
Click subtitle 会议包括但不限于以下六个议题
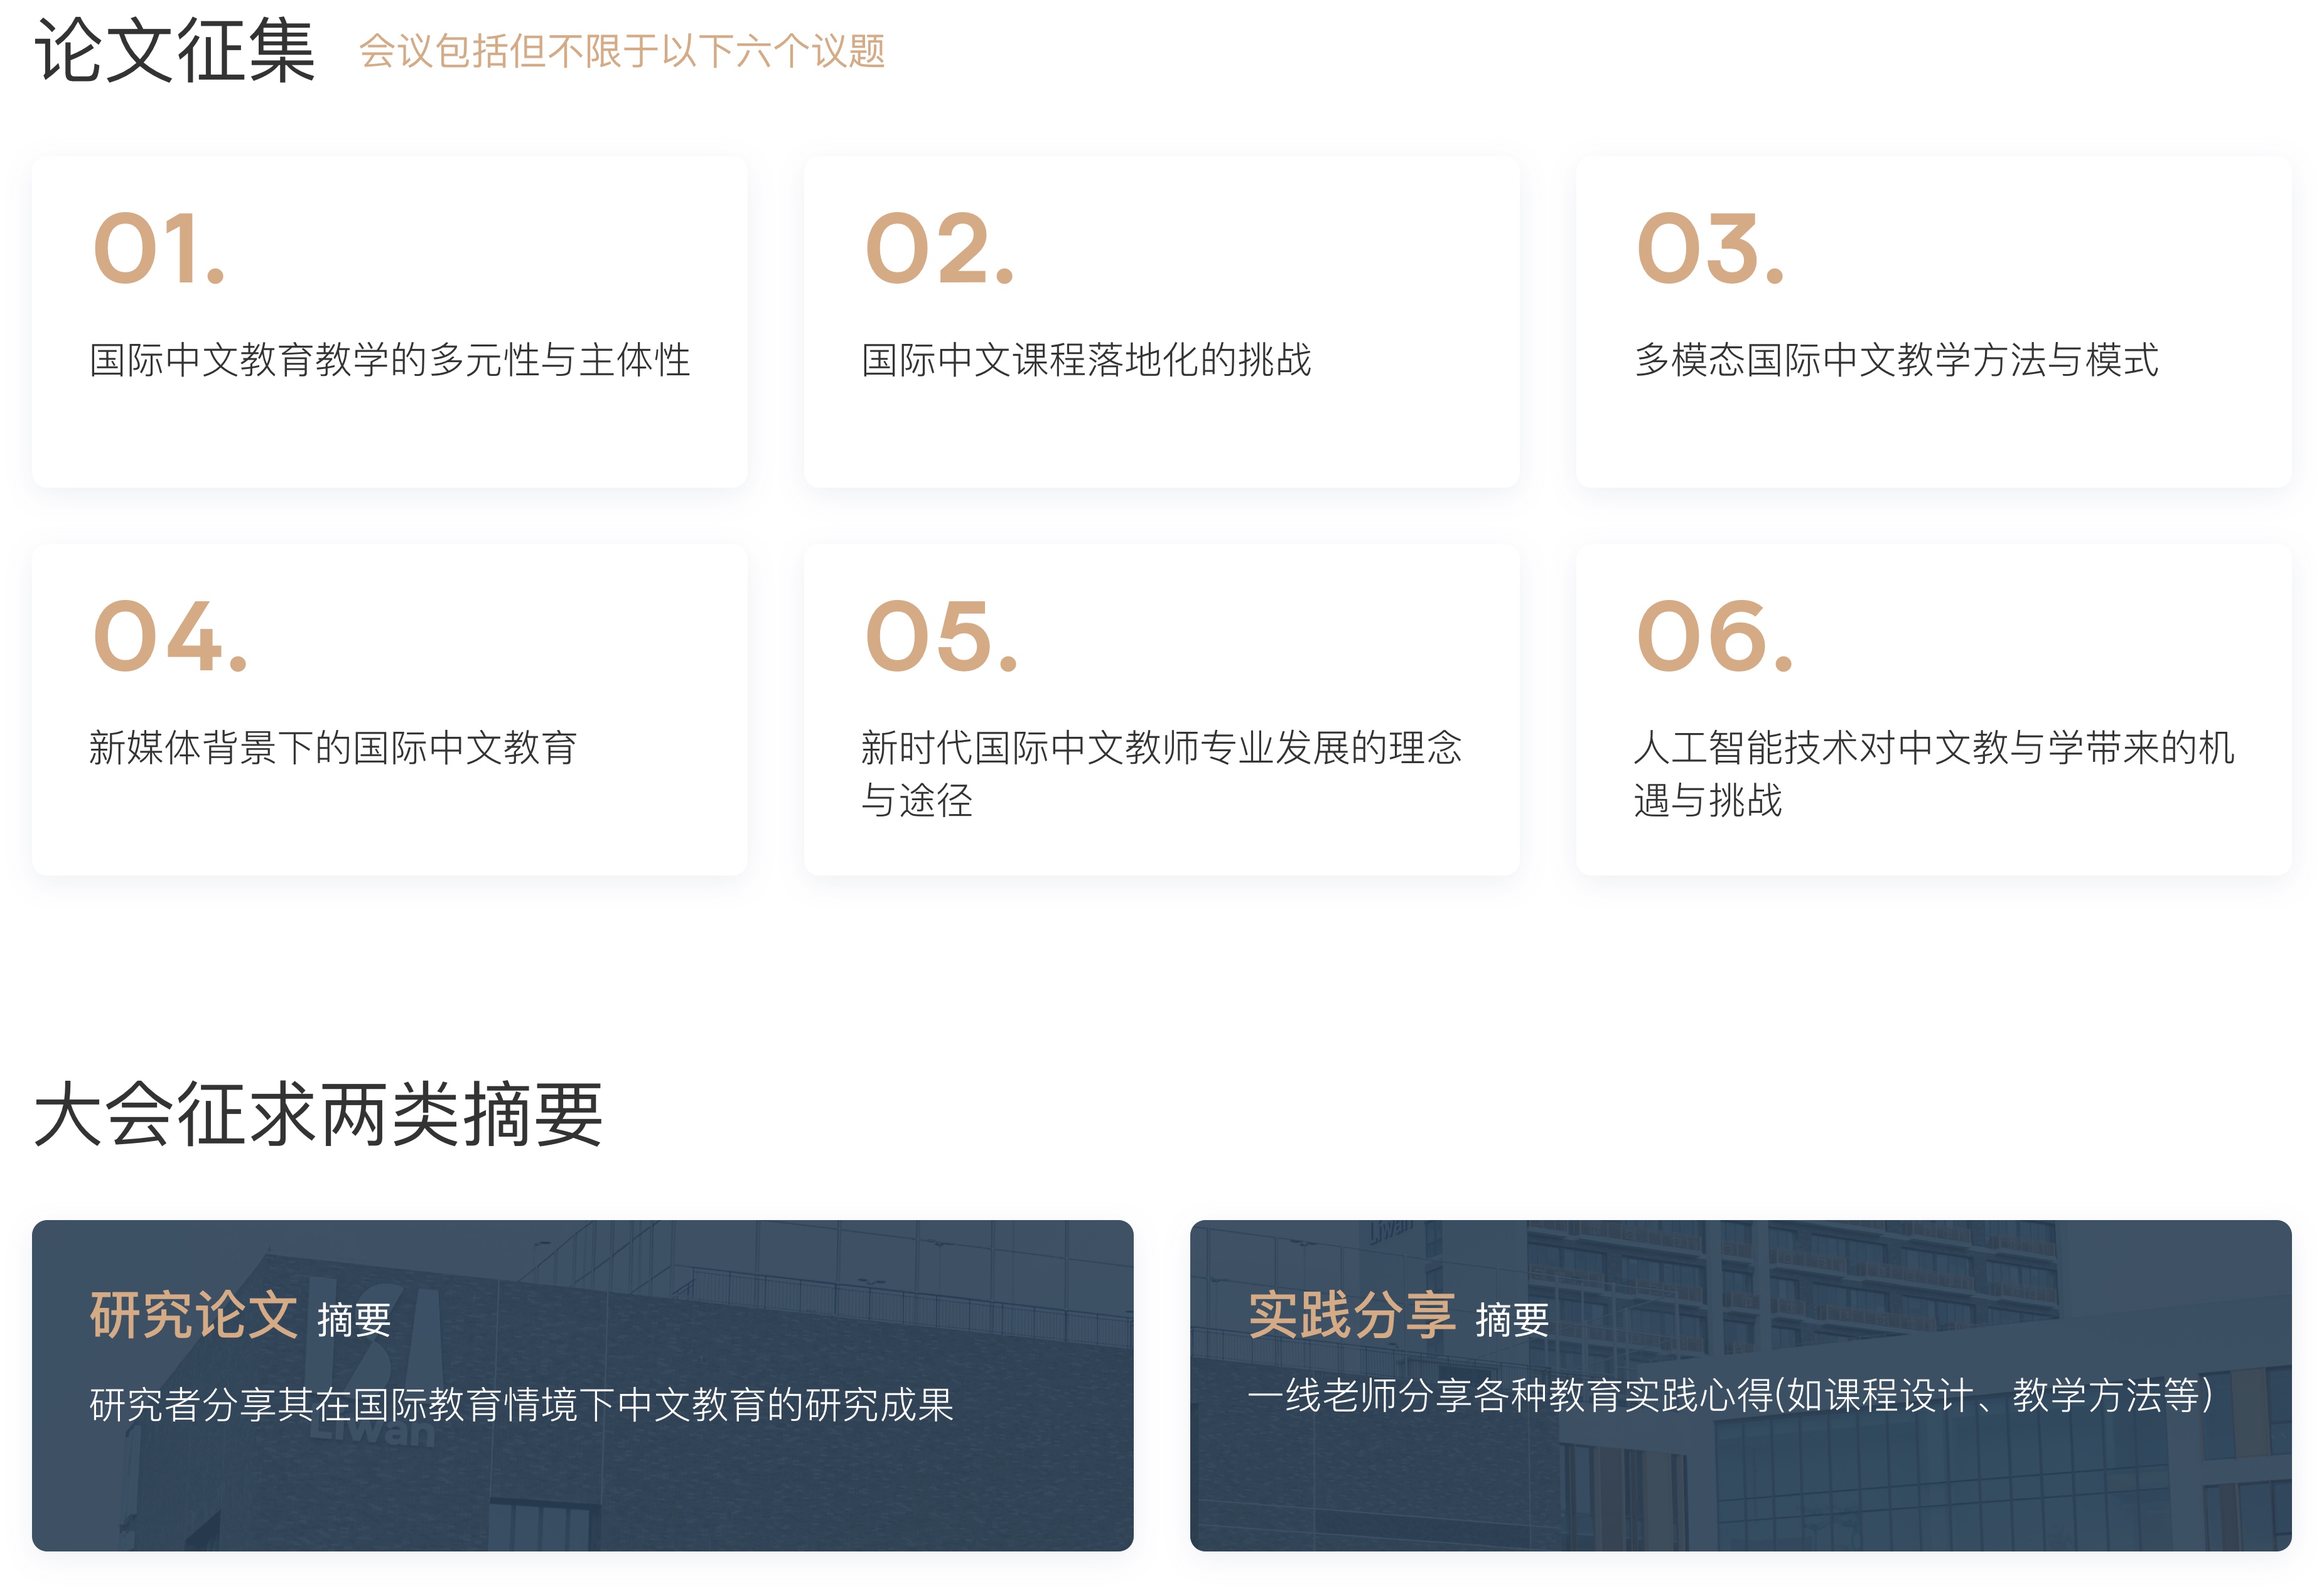(x=622, y=51)
